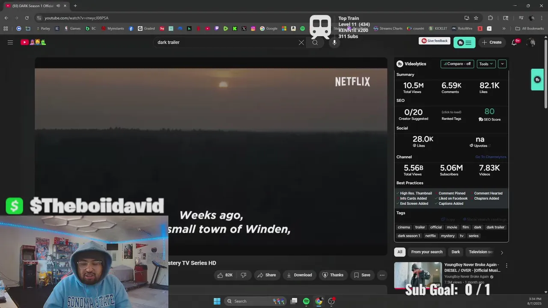
Task: Select the All filter chip
Action: (x=400, y=252)
